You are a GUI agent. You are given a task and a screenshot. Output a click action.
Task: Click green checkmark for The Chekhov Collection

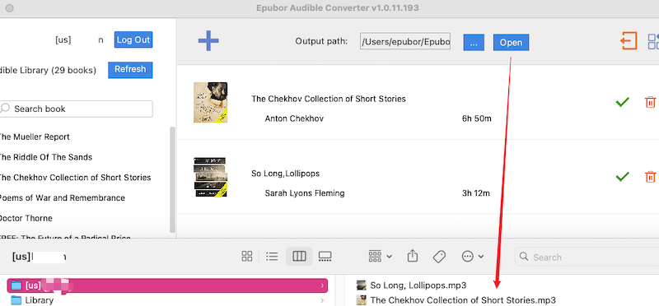pos(622,101)
